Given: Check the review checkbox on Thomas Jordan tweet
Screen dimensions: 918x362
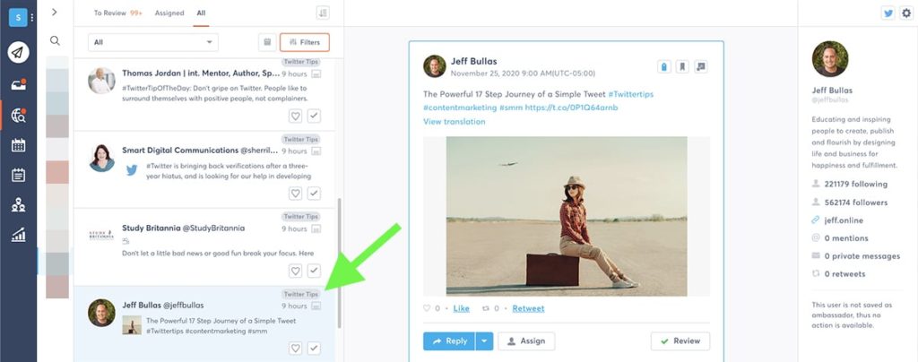Looking at the screenshot, I should point(314,116).
